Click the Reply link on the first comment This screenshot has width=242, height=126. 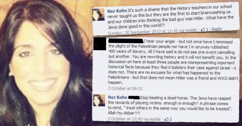click(x=217, y=29)
